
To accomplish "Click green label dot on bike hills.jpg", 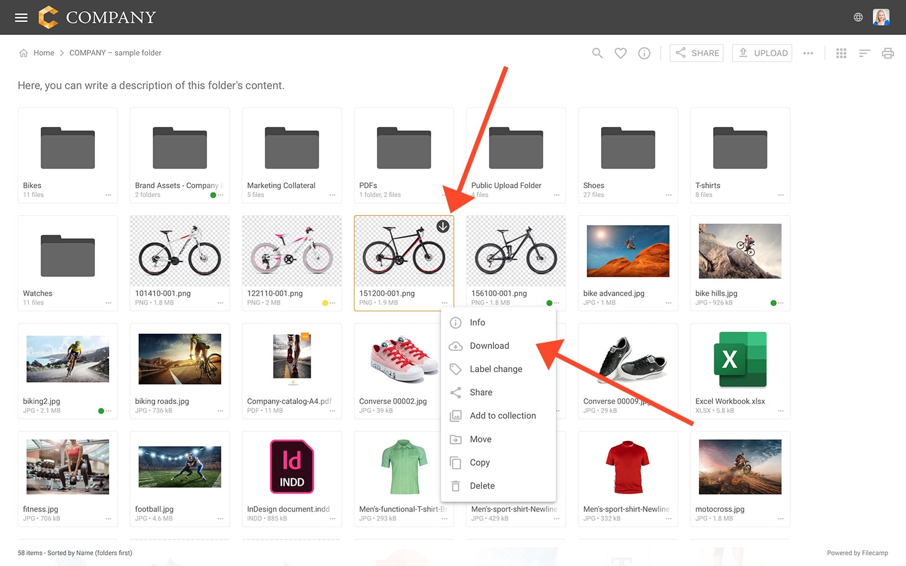I will (773, 303).
